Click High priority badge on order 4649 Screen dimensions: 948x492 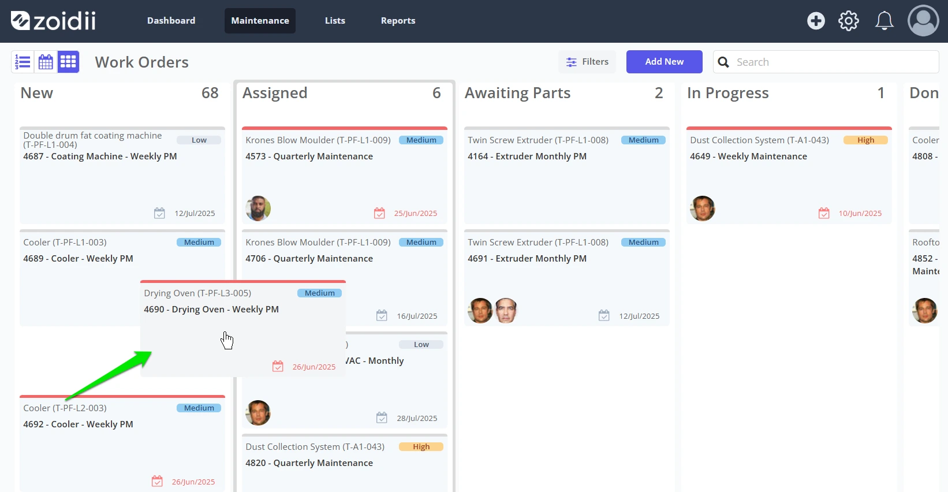(865, 140)
